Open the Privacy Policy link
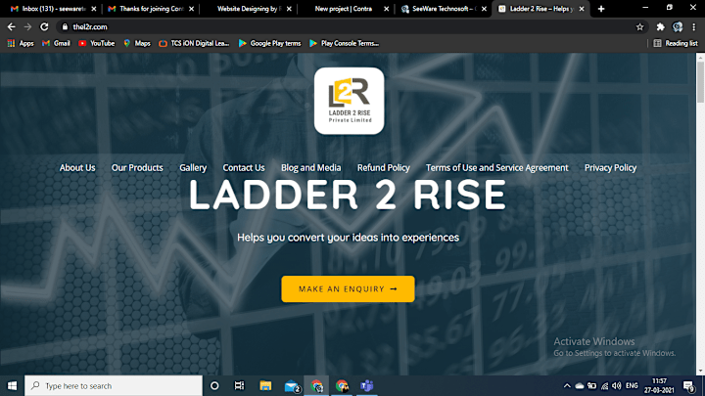The width and height of the screenshot is (705, 396). point(610,168)
